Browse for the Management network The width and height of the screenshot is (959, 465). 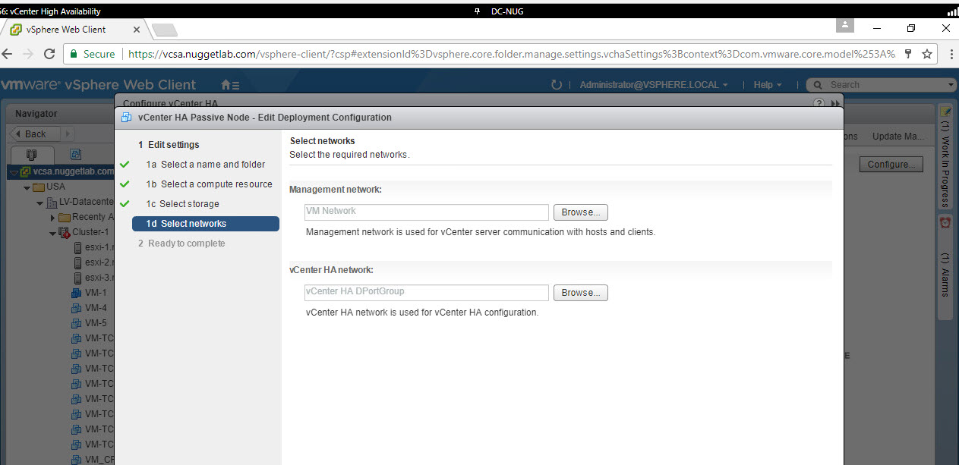click(580, 212)
